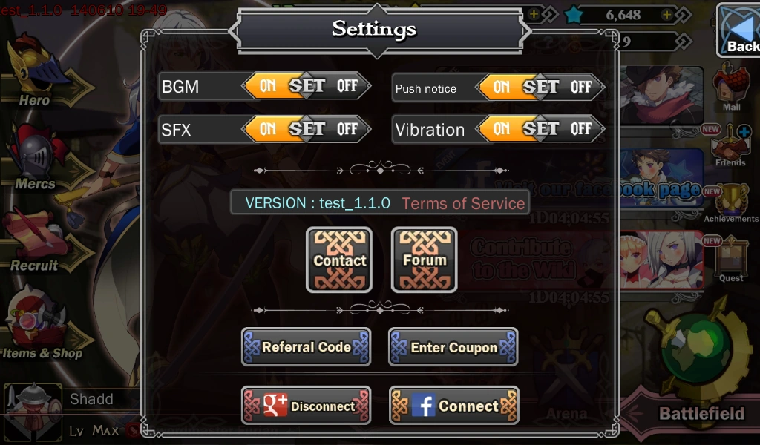Tap the Recruit scroll icon
This screenshot has width=760, height=445.
[x=33, y=234]
